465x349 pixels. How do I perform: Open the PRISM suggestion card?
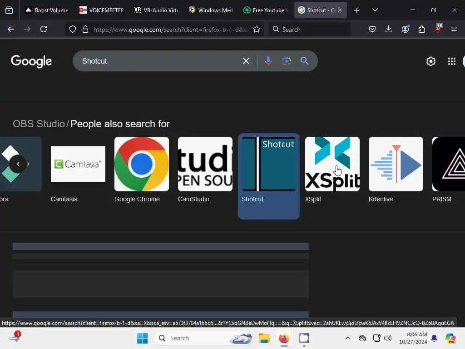(x=448, y=170)
